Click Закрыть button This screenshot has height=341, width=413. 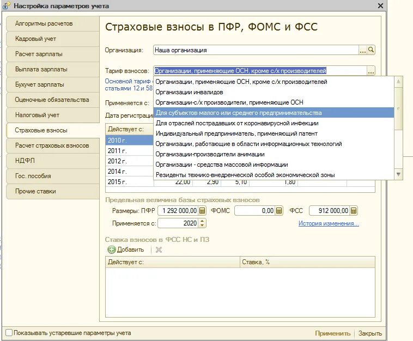coord(370,333)
